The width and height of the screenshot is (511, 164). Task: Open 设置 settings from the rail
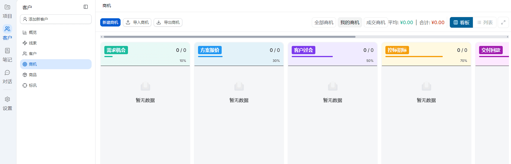tap(7, 103)
